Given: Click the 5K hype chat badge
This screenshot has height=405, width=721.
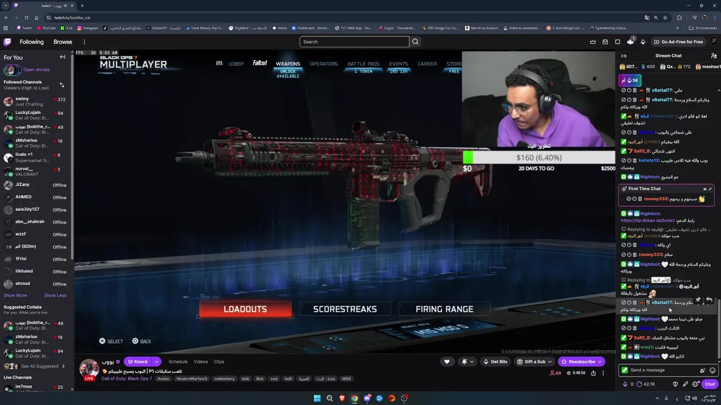Looking at the screenshot, I should (630, 80).
